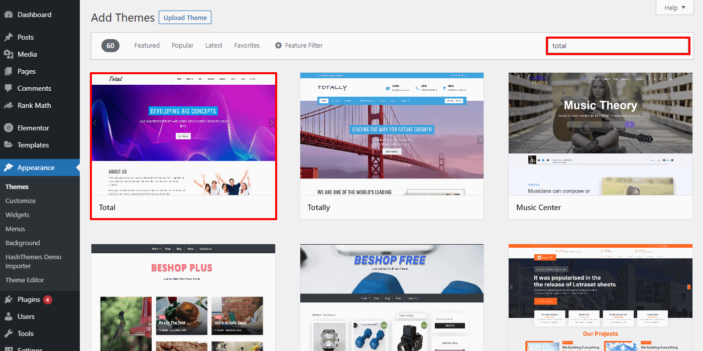View the Latest themes filter
The width and height of the screenshot is (703, 351).
(214, 45)
